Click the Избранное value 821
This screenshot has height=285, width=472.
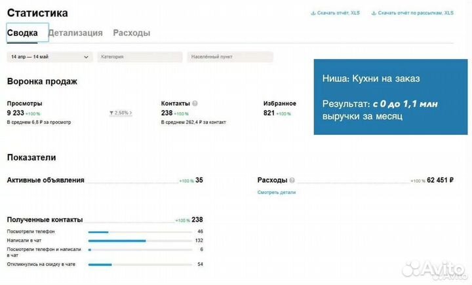269,113
